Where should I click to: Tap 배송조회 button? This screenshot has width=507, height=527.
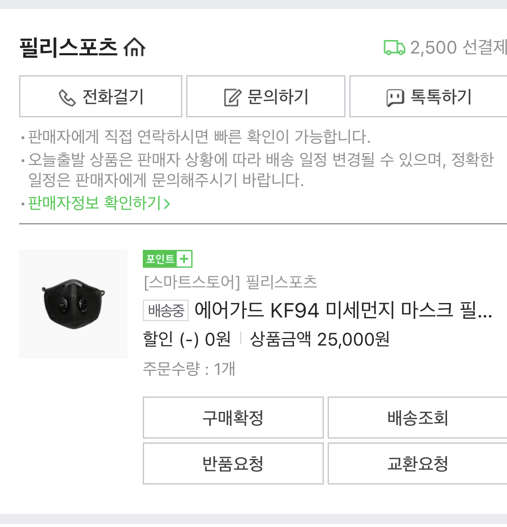[417, 417]
